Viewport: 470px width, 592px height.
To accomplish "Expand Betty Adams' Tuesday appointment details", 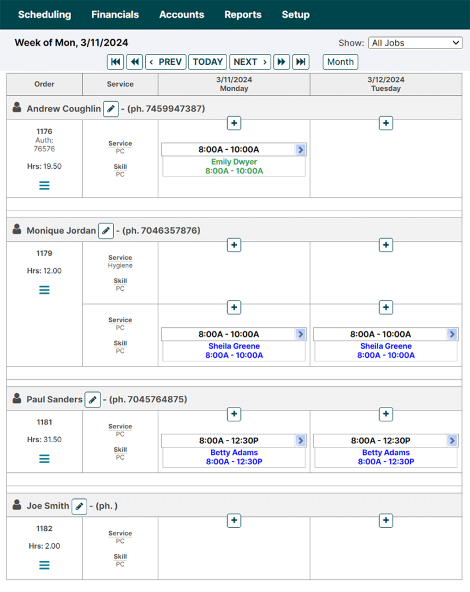I will coord(452,441).
